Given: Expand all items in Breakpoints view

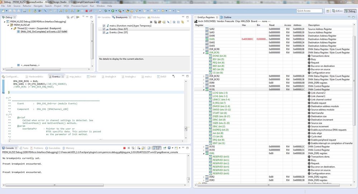Looking at the screenshot, I should (174, 22).
